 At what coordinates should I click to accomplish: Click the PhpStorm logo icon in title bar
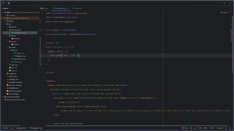coord(3,3)
